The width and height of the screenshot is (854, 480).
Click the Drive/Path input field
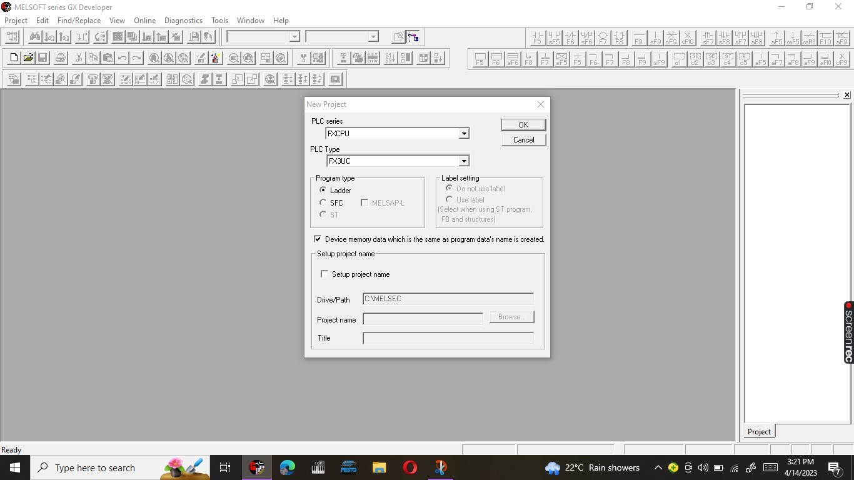(x=448, y=299)
